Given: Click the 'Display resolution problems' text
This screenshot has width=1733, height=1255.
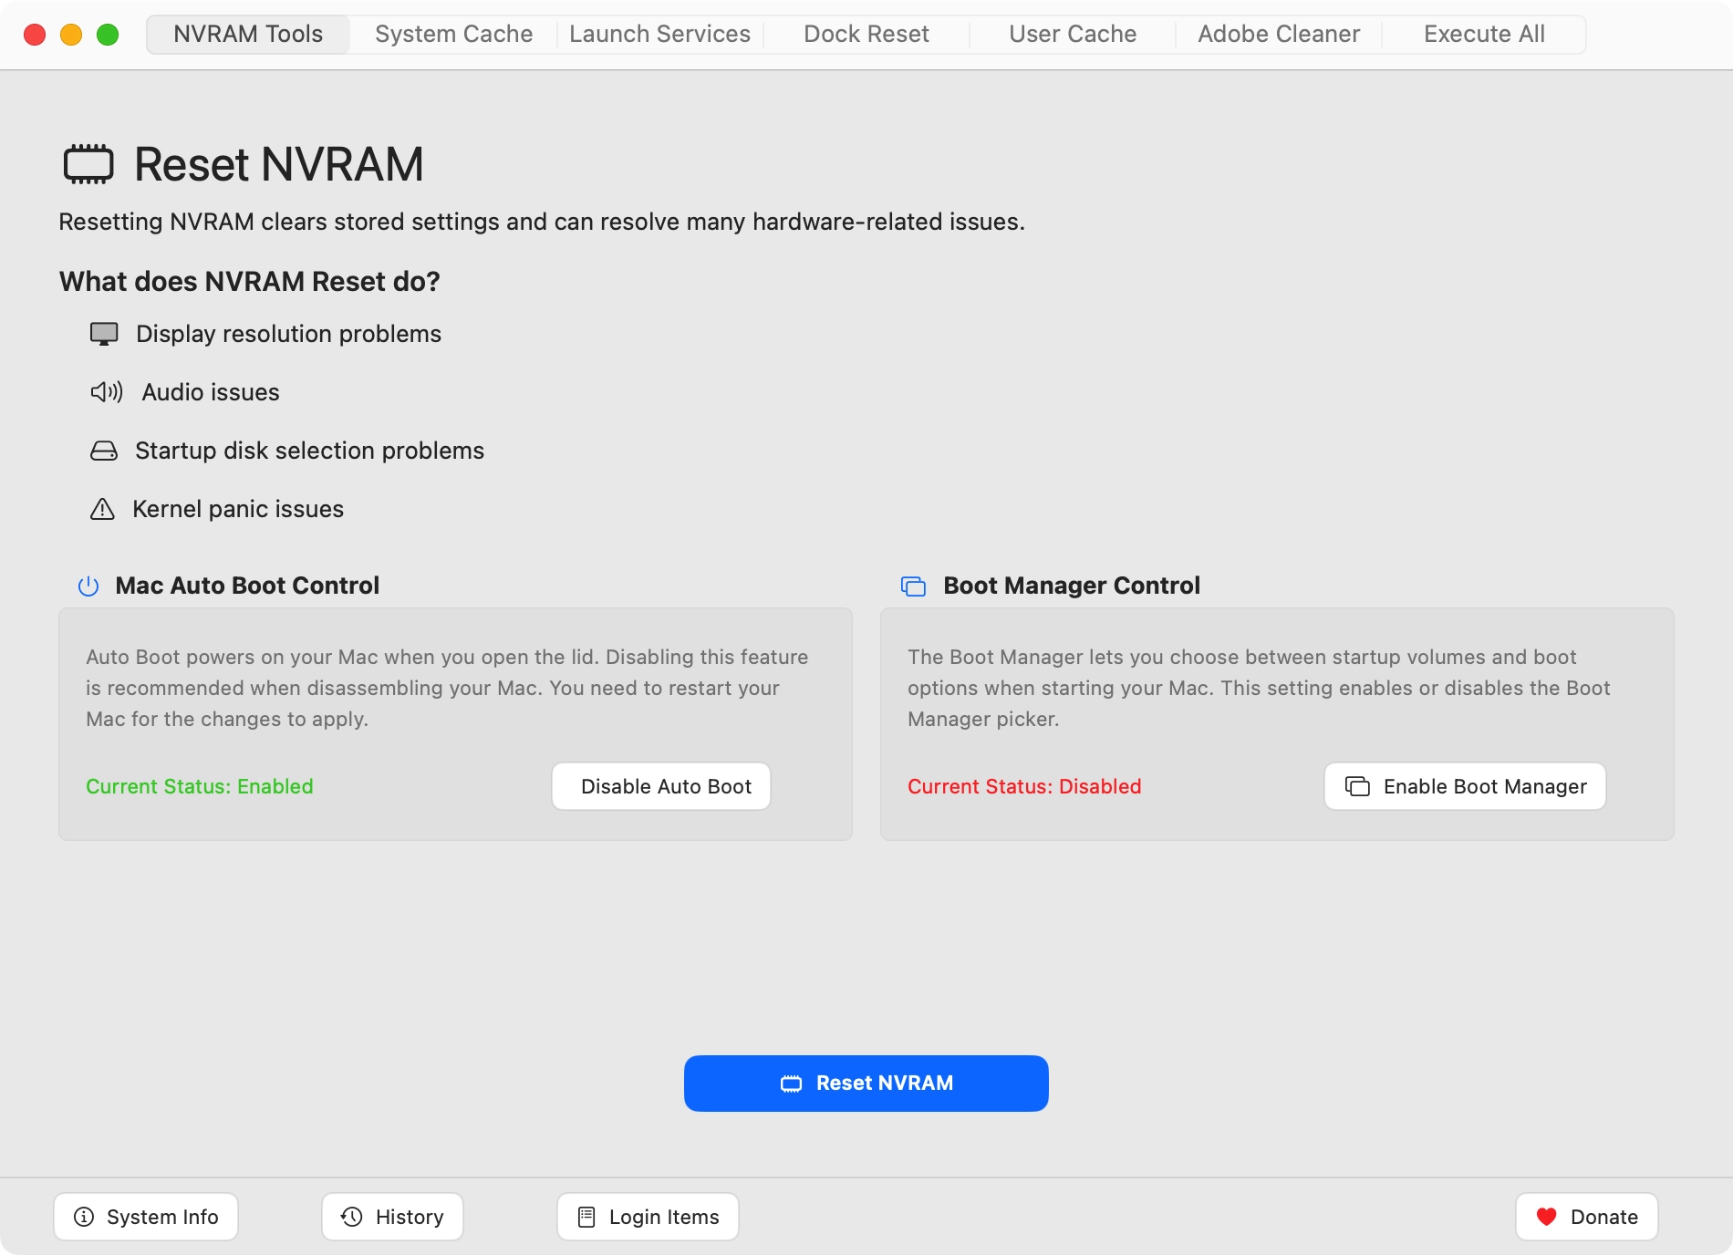Looking at the screenshot, I should pyautogui.click(x=288, y=334).
